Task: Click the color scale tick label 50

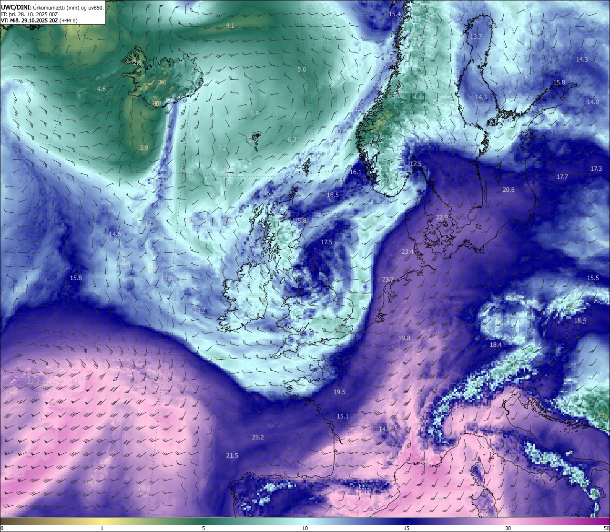Action: (x=606, y=528)
